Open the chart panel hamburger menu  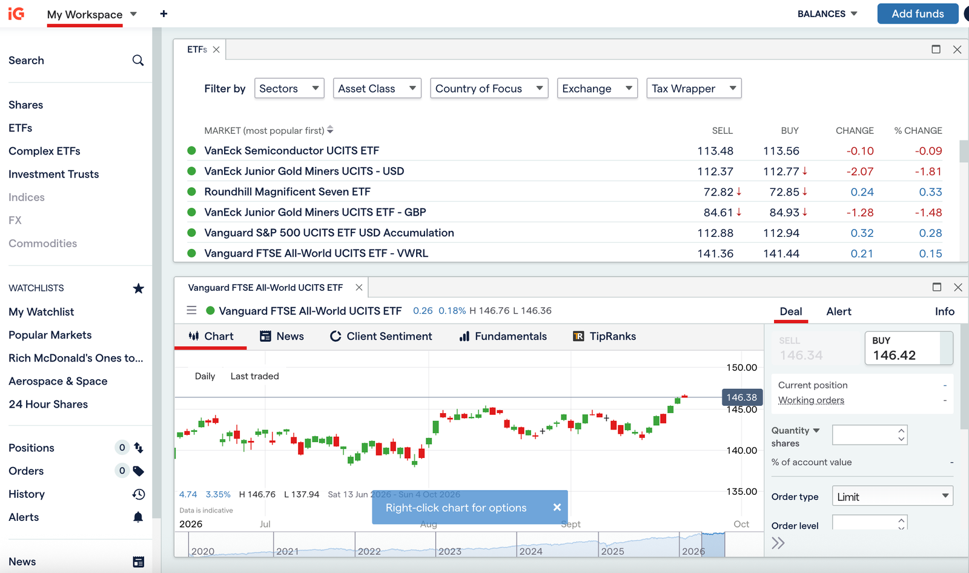click(191, 311)
